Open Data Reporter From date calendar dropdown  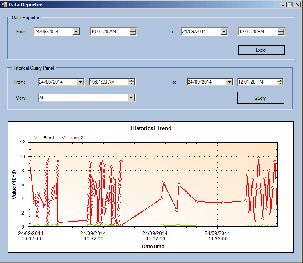(x=76, y=32)
